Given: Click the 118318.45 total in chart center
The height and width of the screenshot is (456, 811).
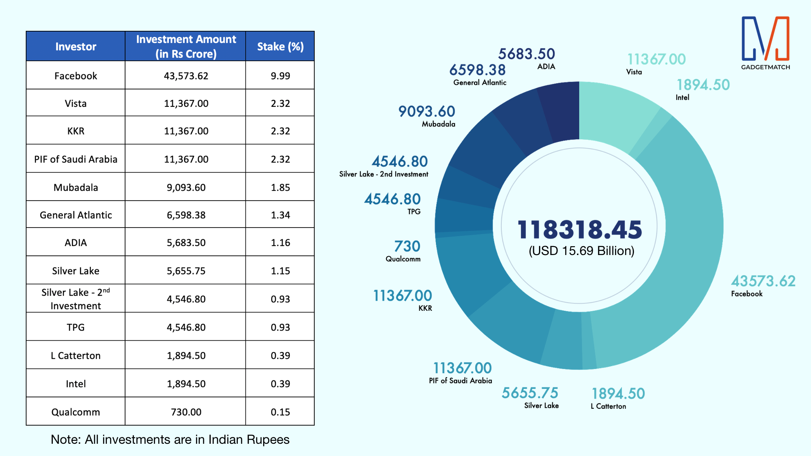Looking at the screenshot, I should [x=580, y=229].
